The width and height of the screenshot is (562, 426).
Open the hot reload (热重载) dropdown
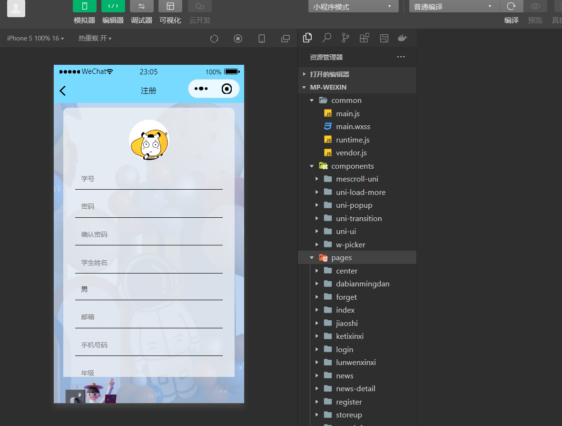coord(95,38)
